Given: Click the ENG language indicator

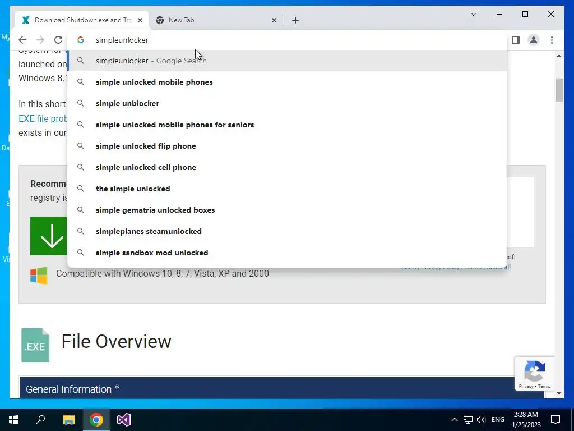Looking at the screenshot, I should tap(498, 420).
